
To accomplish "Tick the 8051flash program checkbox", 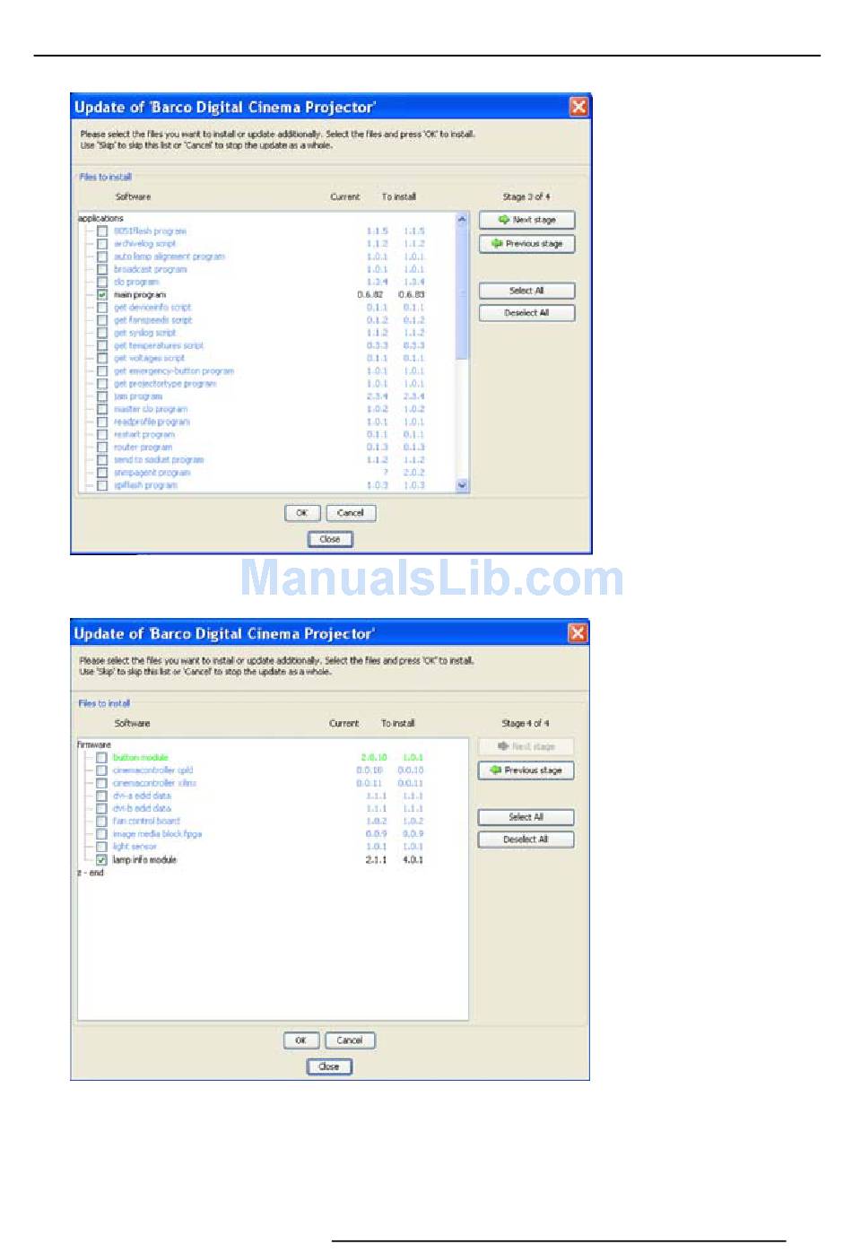I will [x=102, y=231].
